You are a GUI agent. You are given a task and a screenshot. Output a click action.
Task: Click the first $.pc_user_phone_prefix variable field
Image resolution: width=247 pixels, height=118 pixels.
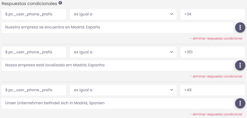pos(34,14)
